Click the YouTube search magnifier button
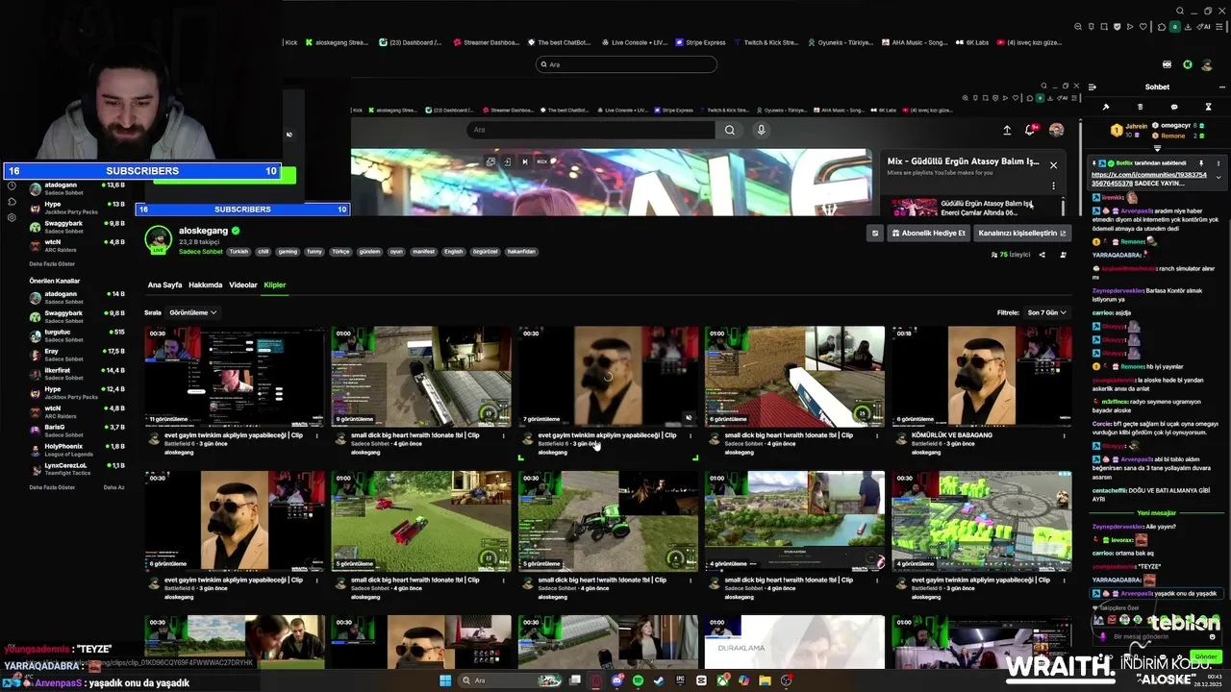The image size is (1231, 692). 730,130
